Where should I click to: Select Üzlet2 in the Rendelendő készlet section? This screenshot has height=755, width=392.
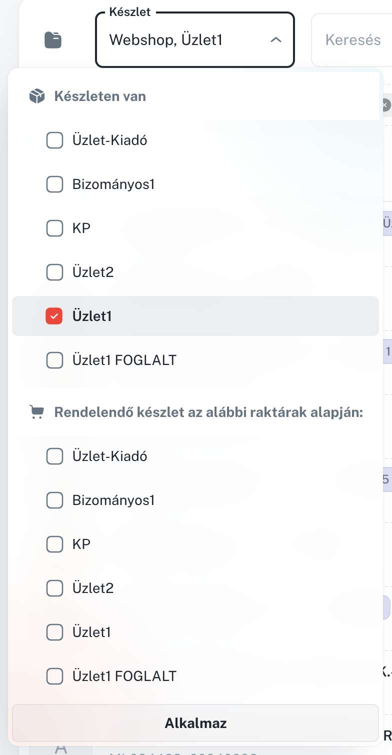pos(54,588)
